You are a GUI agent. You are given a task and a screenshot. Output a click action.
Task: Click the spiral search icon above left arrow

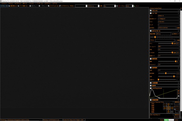(x=165, y=105)
